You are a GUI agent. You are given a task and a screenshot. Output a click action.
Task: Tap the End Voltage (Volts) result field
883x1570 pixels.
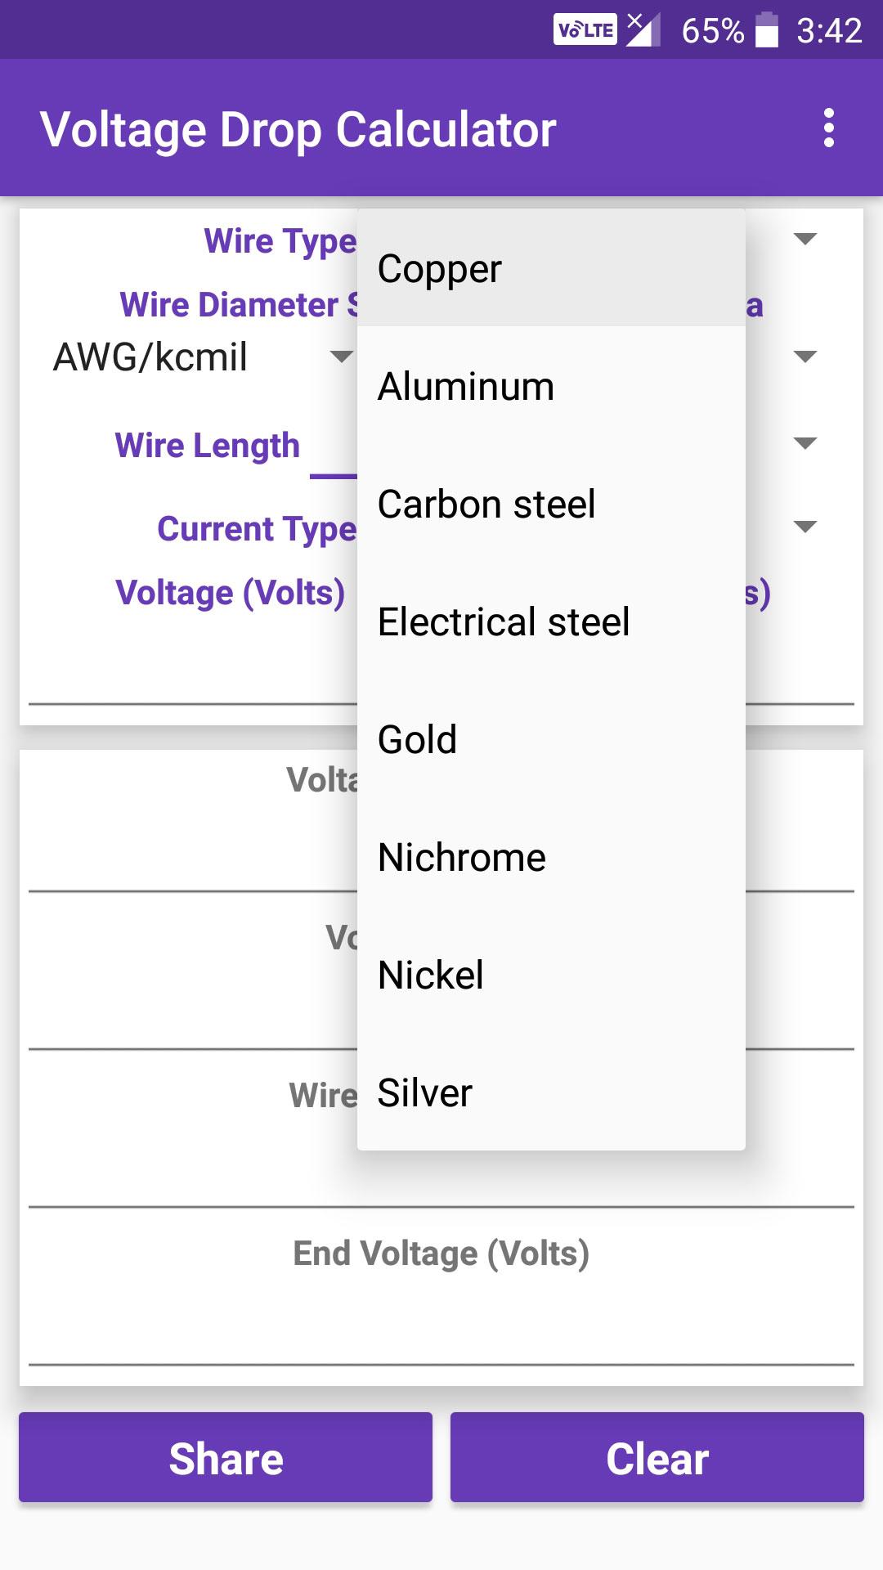click(x=441, y=1294)
